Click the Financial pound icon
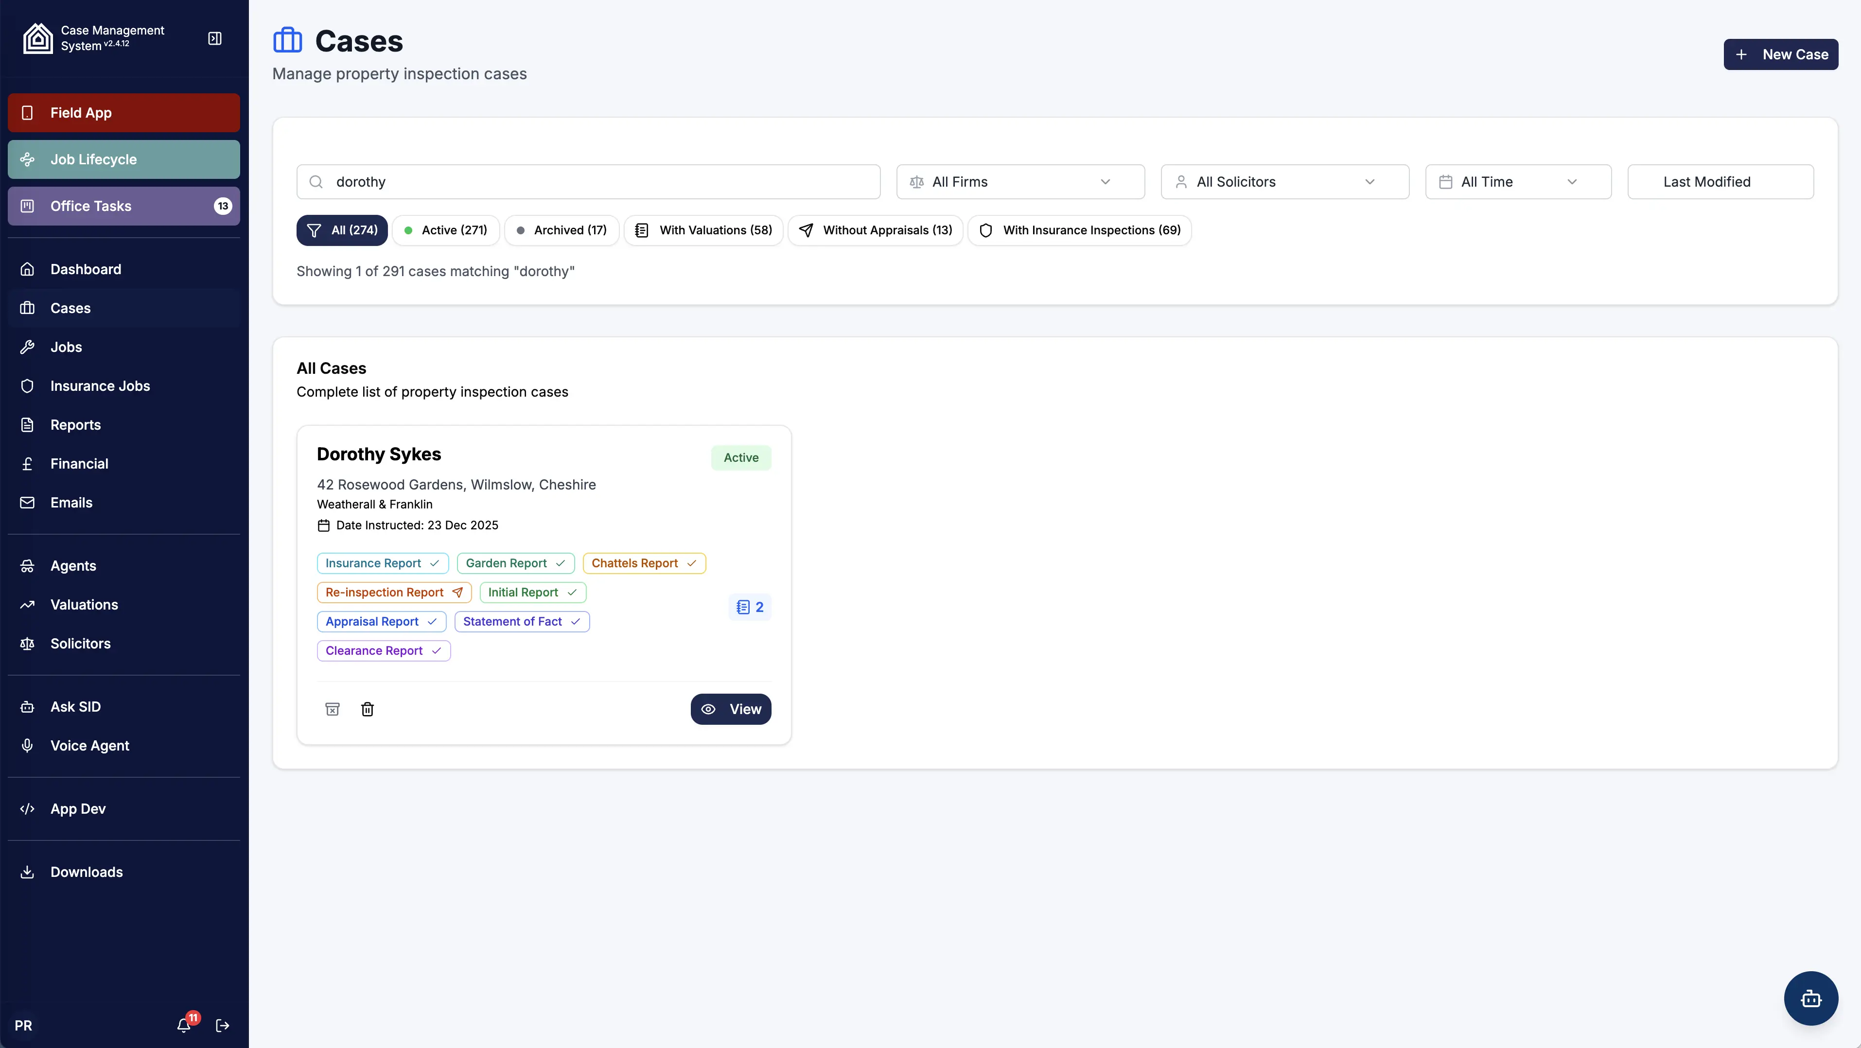Image resolution: width=1861 pixels, height=1048 pixels. 27,464
